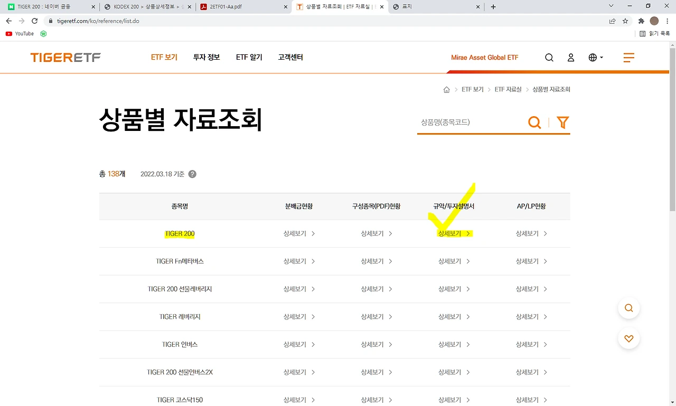Click the home breadcrumb icon
Image resolution: width=676 pixels, height=406 pixels.
pos(447,90)
